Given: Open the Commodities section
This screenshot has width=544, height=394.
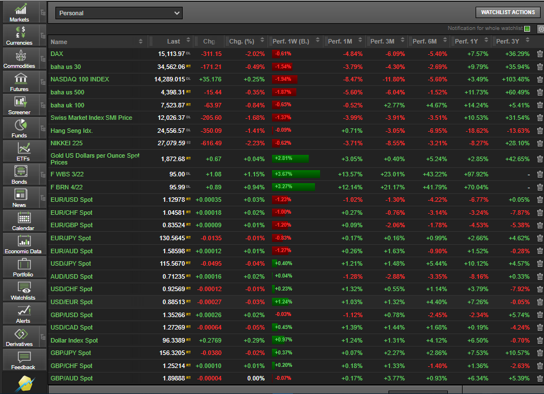Looking at the screenshot, I should pos(20,58).
